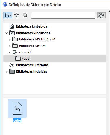Click the dark Bibliotecas Incluídas folder icon
The height and width of the screenshot is (135, 110).
[12, 71]
